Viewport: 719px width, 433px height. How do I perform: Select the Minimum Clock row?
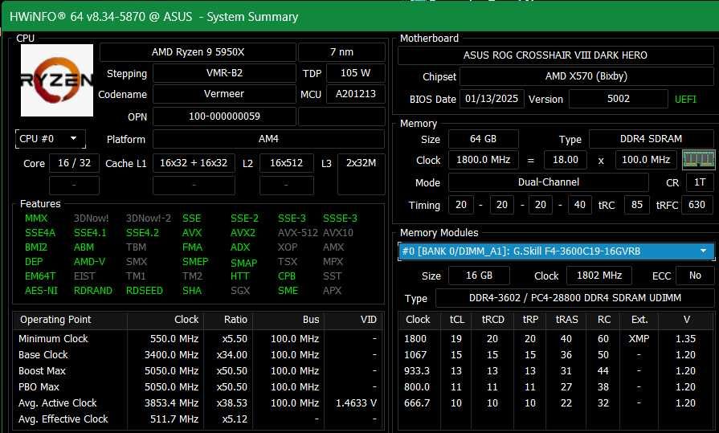[198, 339]
